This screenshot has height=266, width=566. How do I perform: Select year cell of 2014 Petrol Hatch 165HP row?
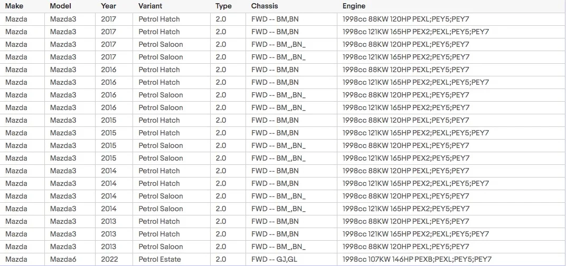114,184
